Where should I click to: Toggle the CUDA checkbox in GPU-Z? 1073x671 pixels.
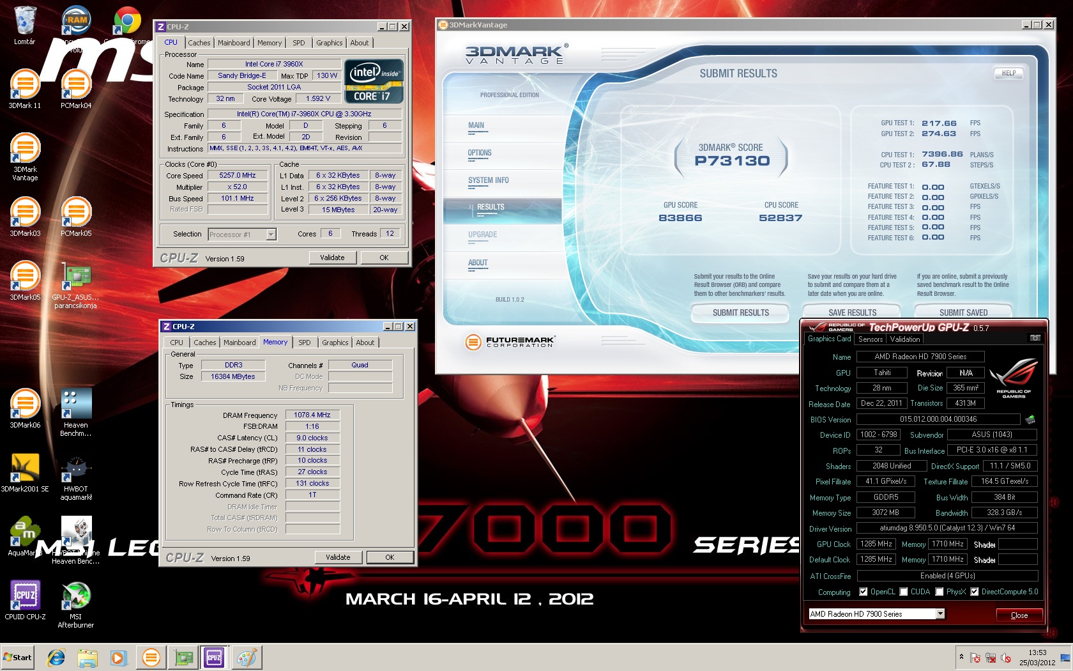(904, 592)
